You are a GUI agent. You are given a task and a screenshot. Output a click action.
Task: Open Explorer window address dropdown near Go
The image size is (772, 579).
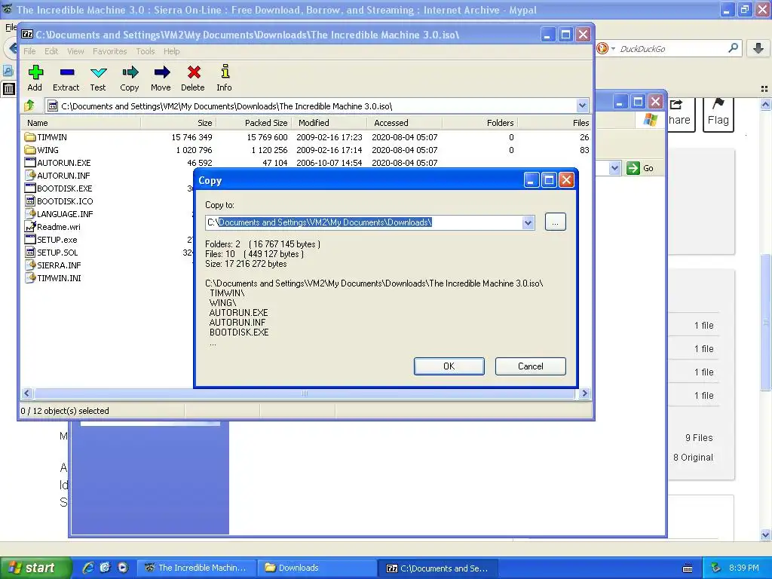[614, 168]
